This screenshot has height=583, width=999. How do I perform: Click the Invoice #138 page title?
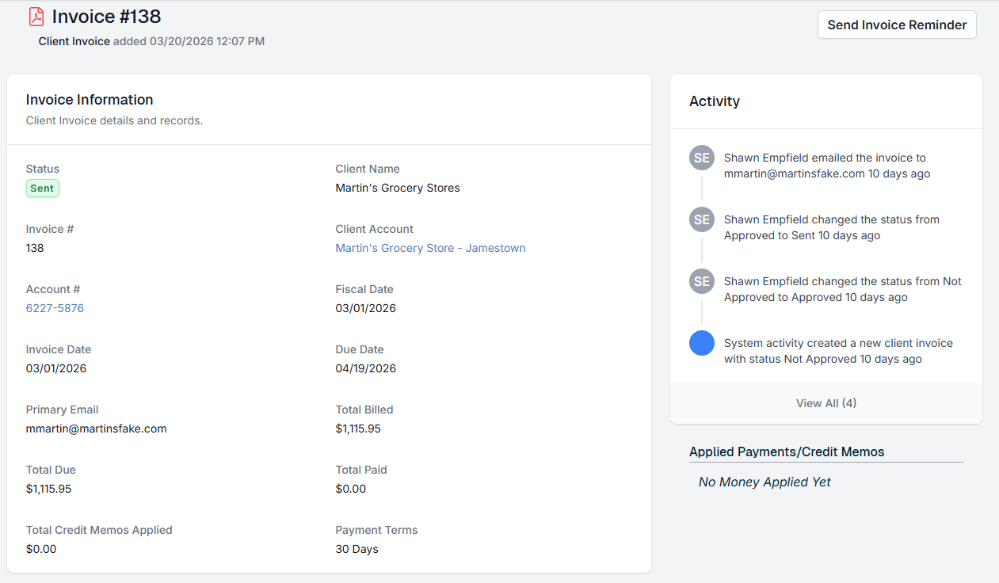(106, 16)
